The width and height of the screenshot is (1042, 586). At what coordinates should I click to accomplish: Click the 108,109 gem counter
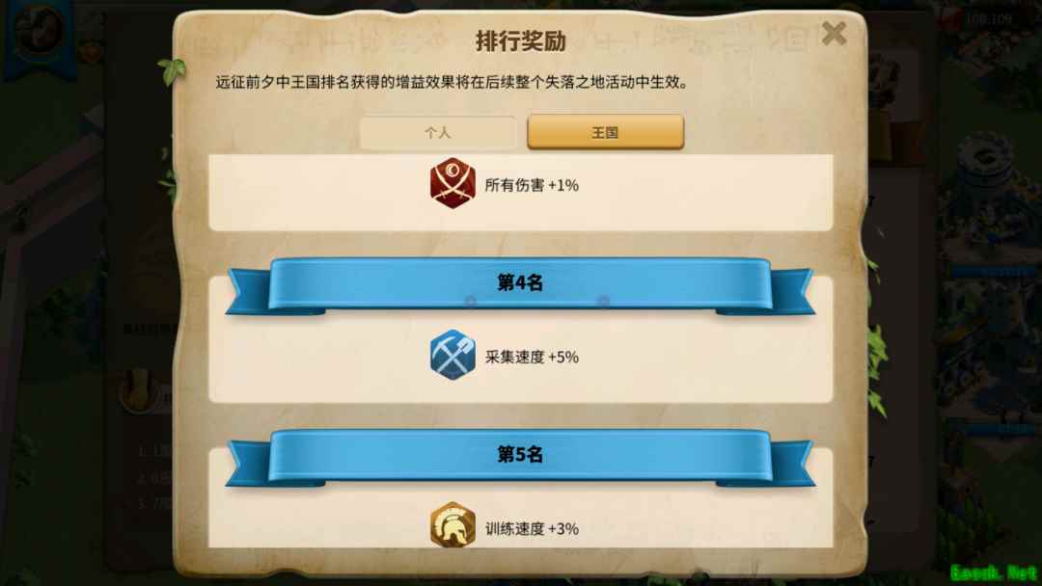point(988,18)
